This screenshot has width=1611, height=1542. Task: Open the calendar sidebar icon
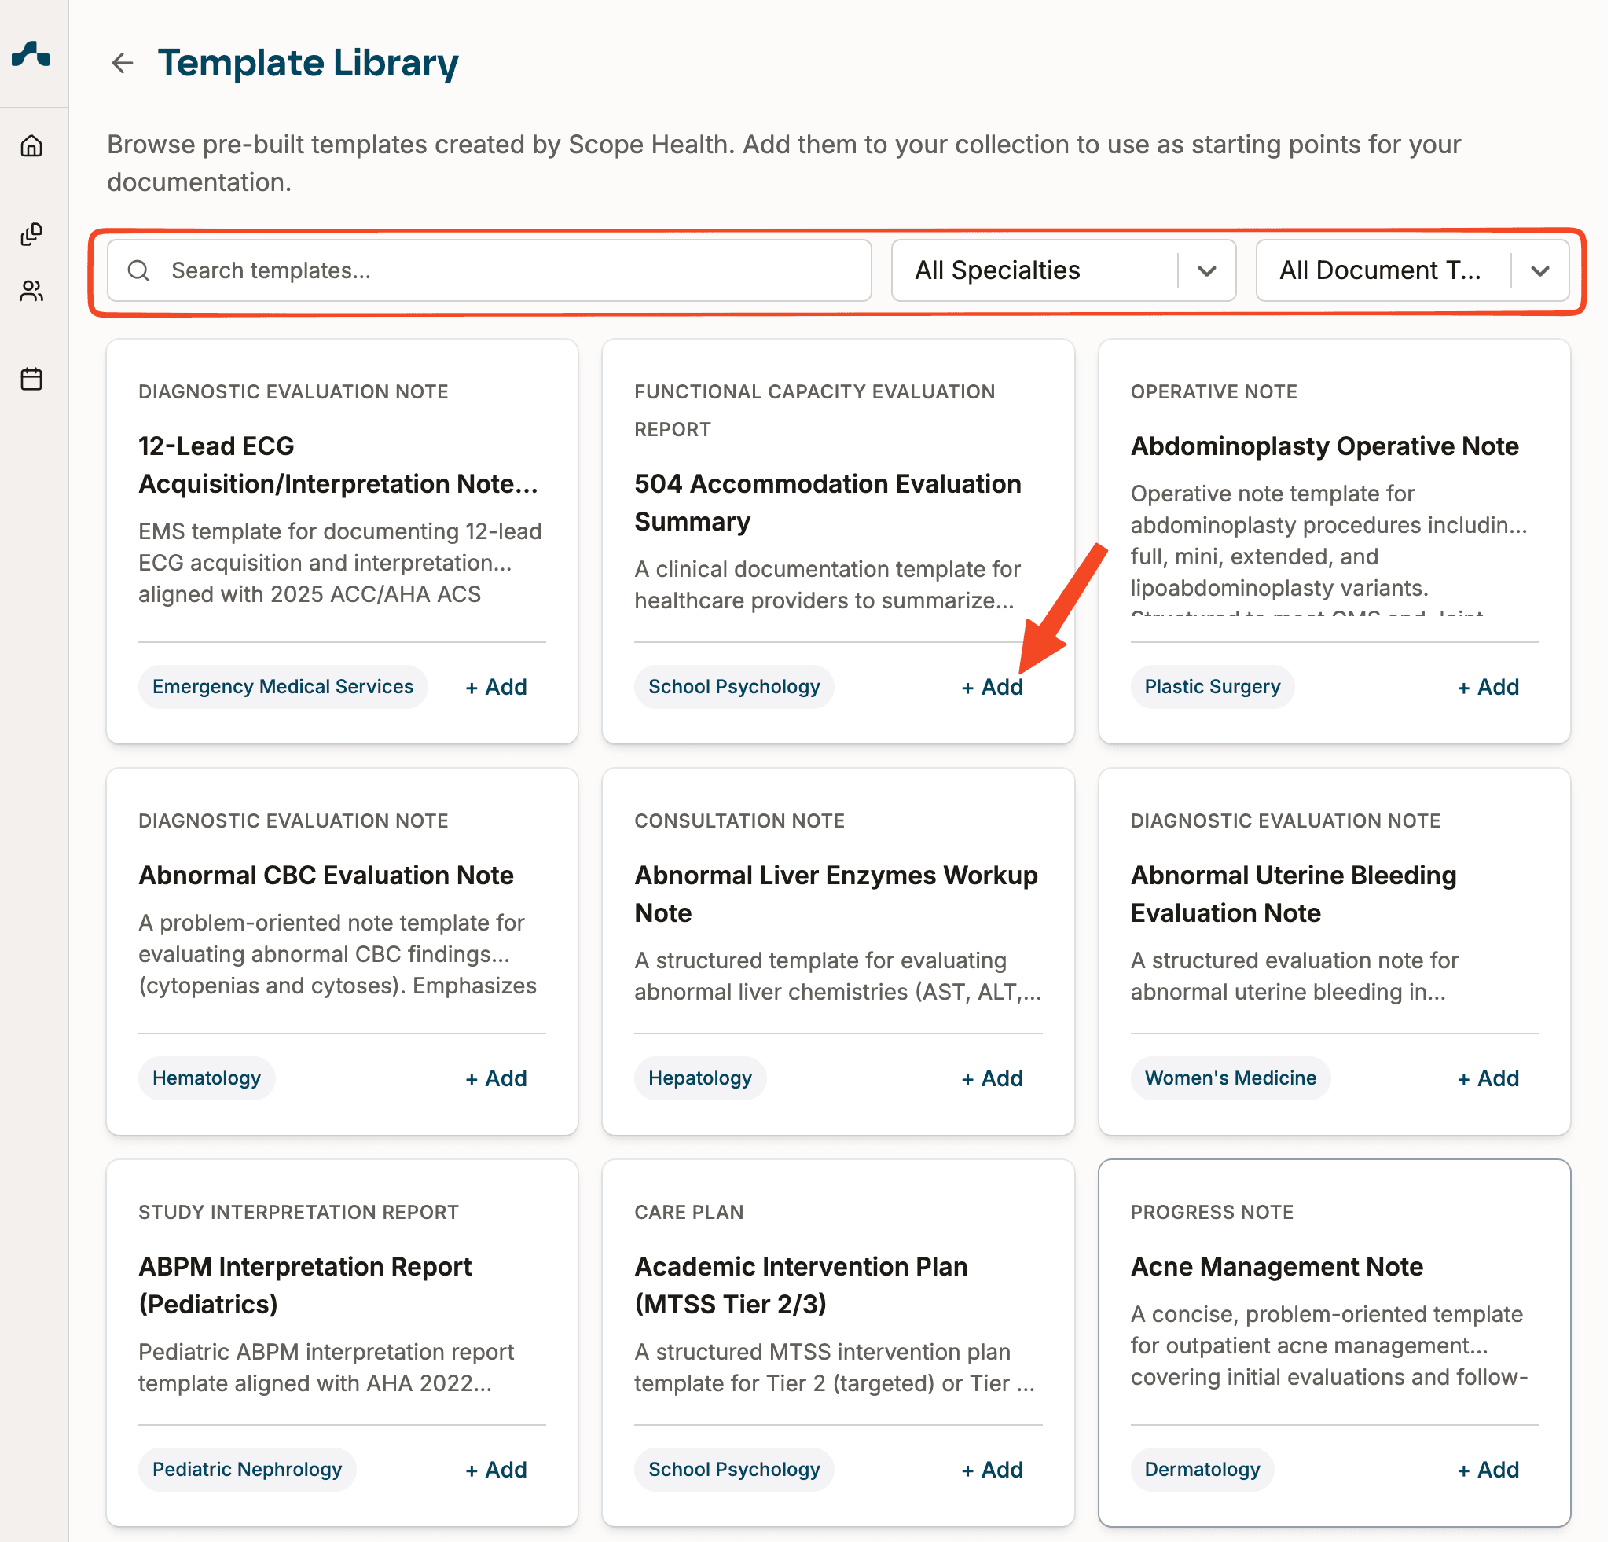point(31,379)
